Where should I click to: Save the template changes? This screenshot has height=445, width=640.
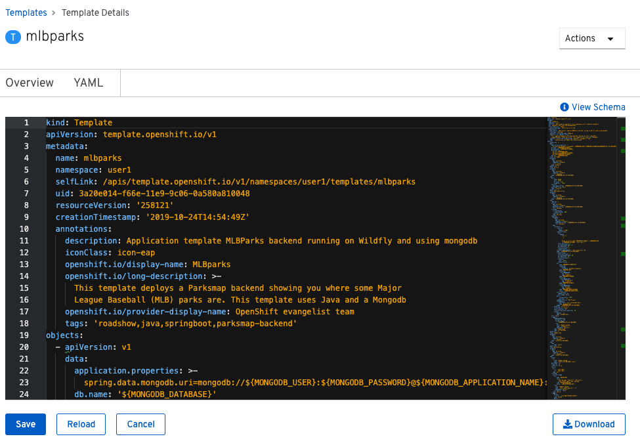pos(25,424)
